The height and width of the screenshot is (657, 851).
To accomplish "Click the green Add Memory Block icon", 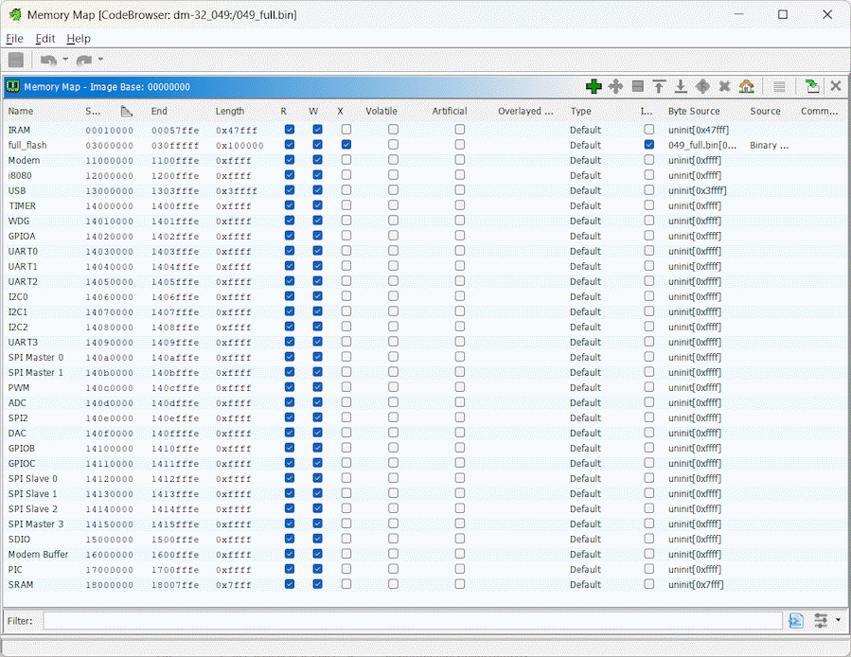I will [x=594, y=86].
